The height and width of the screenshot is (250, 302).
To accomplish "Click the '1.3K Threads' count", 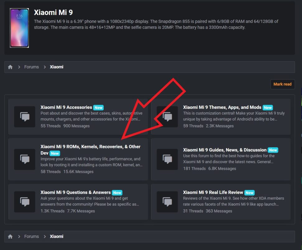I will [x=53, y=211].
